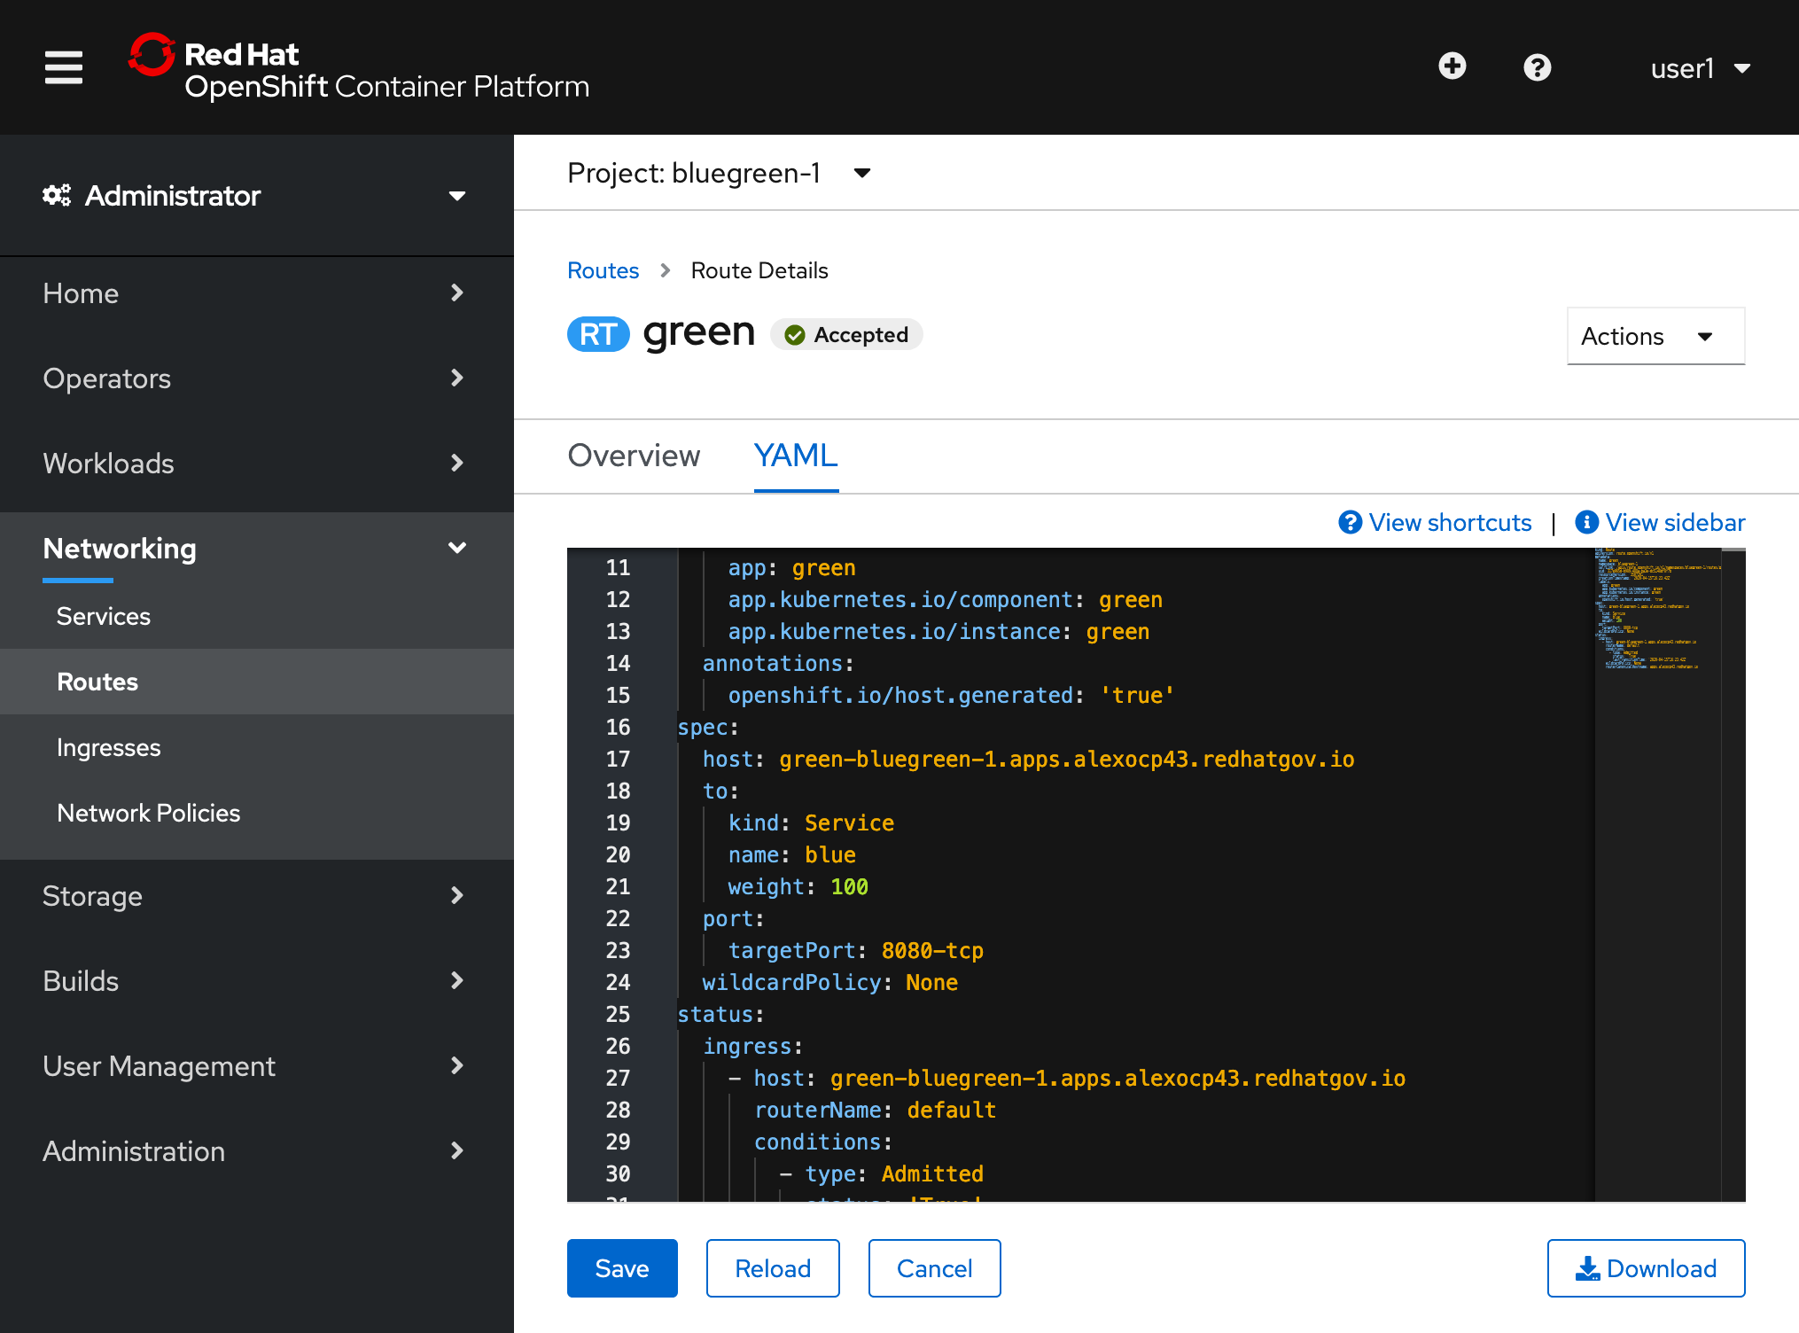
Task: Click 'openshift.io/host.generated' annotation line
Action: point(951,696)
